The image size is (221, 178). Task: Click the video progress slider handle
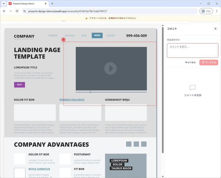(90, 92)
